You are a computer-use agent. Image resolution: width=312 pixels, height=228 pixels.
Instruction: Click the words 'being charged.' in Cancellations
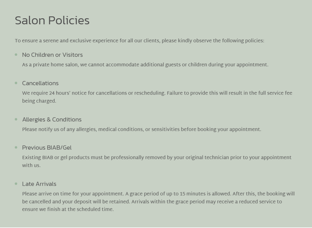(x=39, y=101)
